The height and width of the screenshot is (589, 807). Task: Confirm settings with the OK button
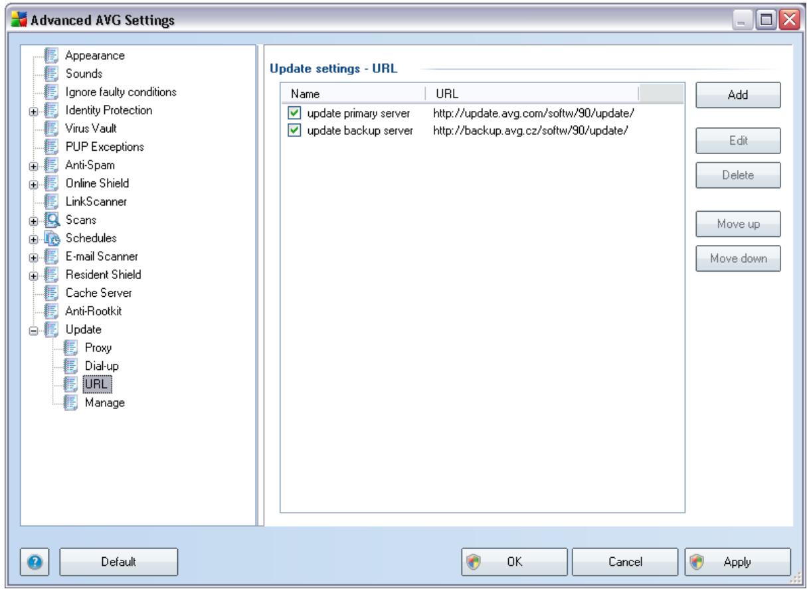tap(515, 562)
